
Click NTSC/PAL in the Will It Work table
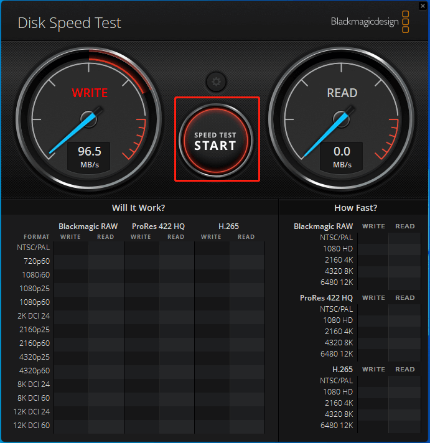click(x=34, y=248)
